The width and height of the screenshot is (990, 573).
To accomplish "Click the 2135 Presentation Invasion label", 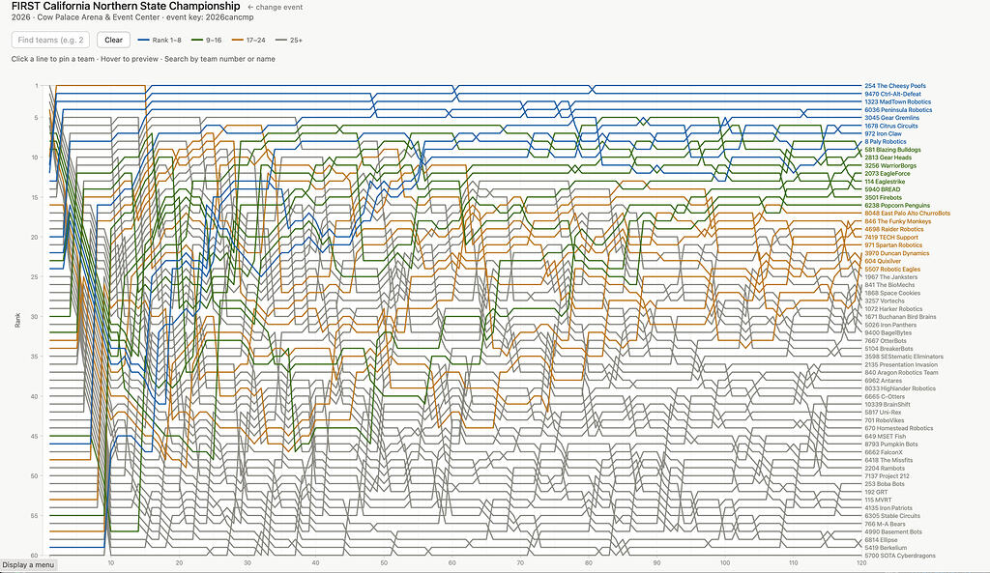I will tap(900, 364).
